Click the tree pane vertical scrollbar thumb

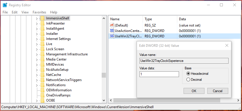tap(104, 75)
